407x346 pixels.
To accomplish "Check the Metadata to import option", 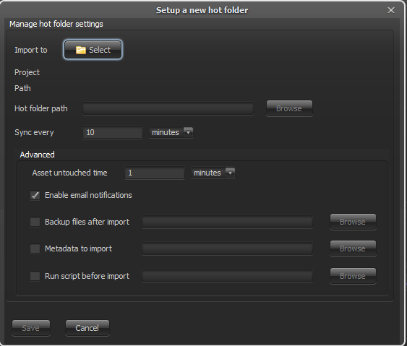I will pyautogui.click(x=35, y=248).
